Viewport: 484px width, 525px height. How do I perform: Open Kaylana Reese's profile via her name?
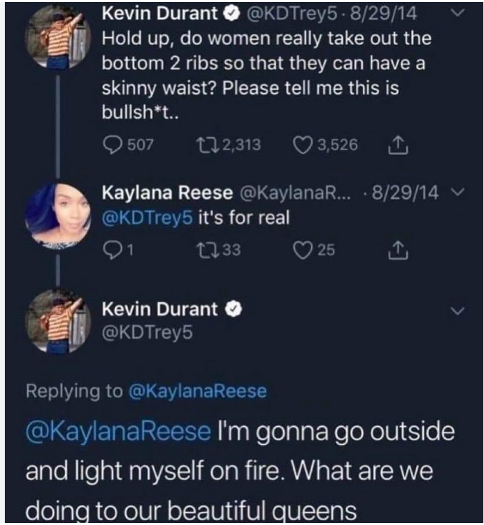[x=156, y=195]
